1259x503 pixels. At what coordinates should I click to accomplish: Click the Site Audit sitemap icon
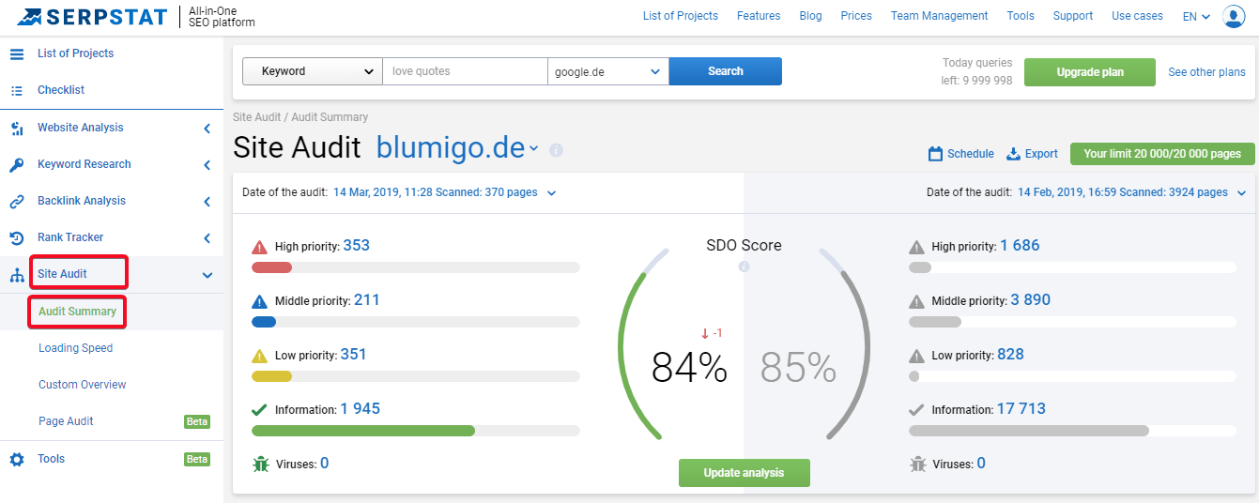pos(17,275)
